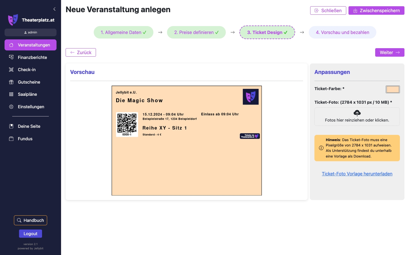The width and height of the screenshot is (409, 255).
Task: Select the Check-in sidebar icon
Action: [x=11, y=69]
